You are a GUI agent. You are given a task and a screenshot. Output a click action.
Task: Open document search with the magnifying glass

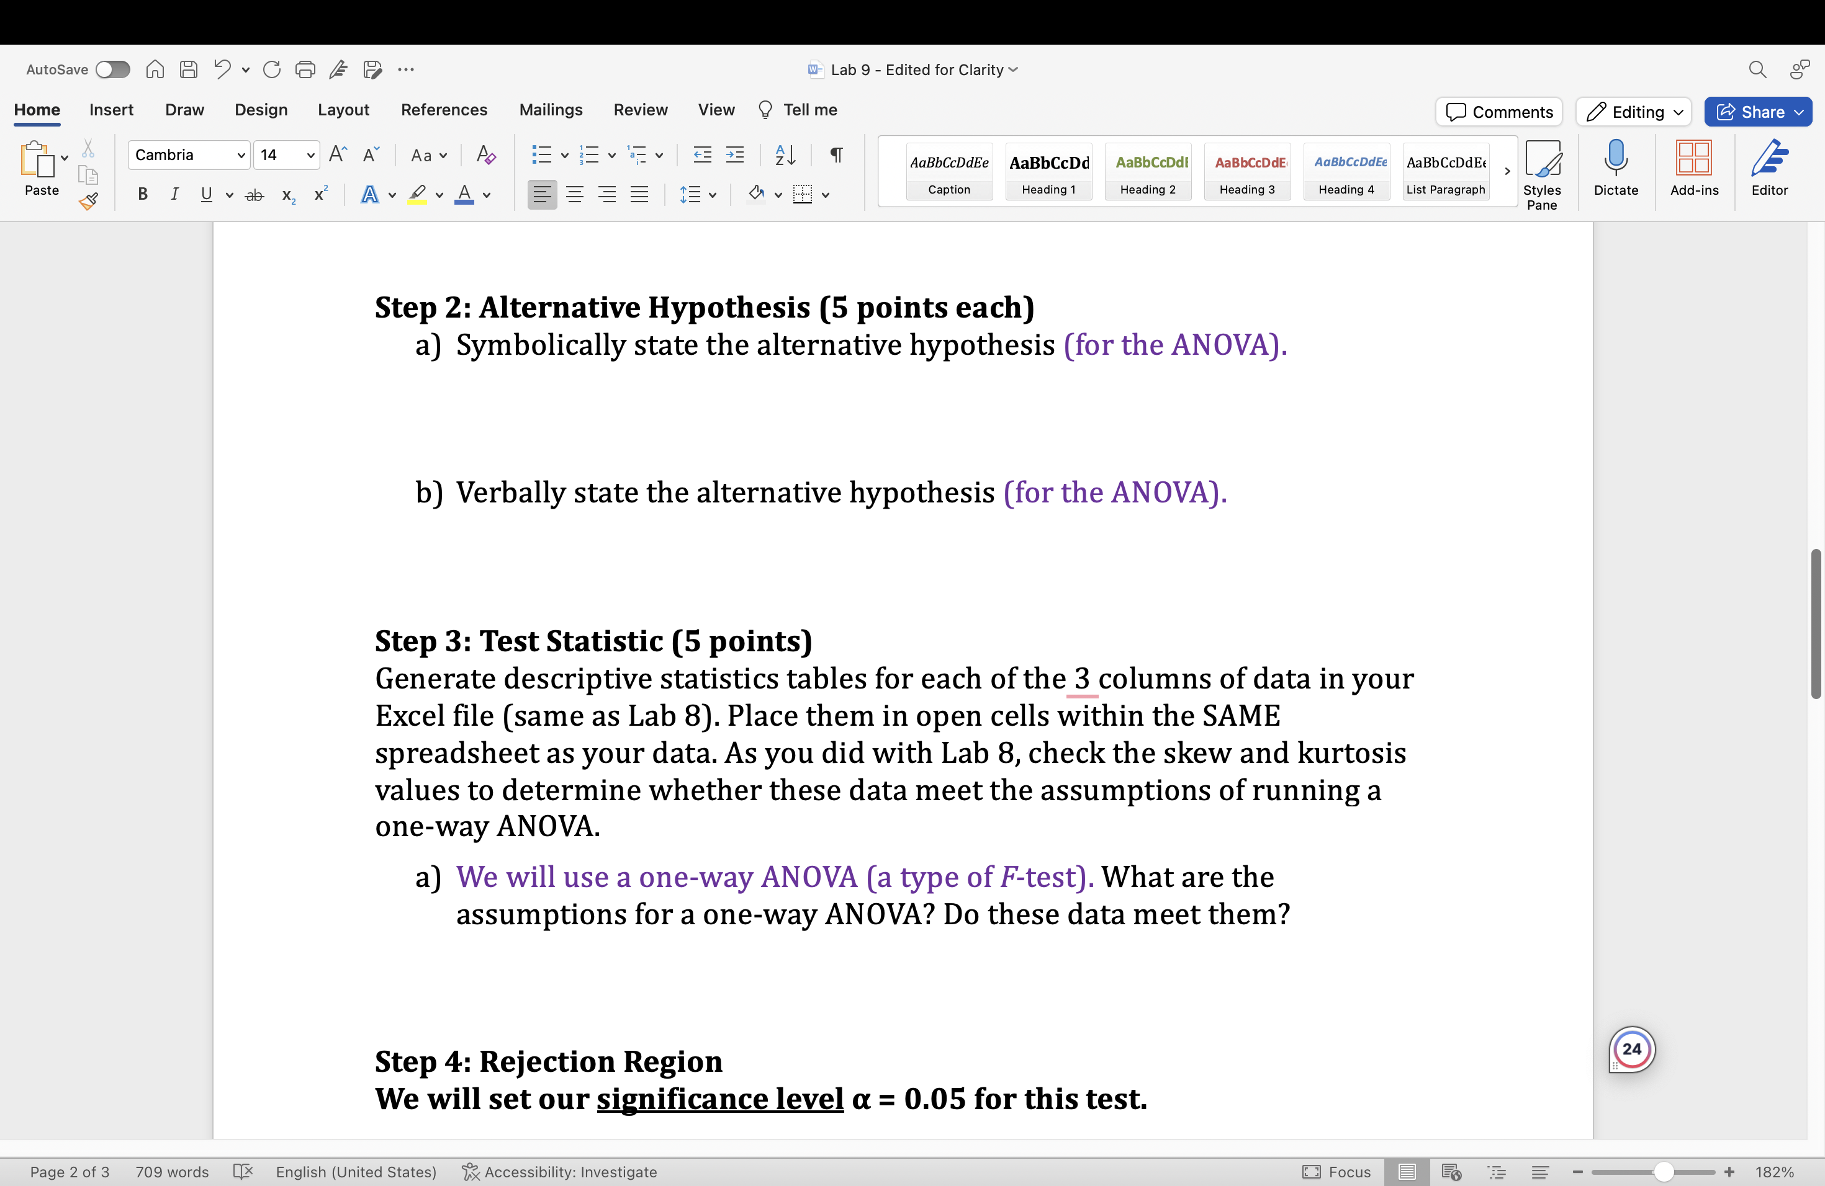click(x=1757, y=69)
